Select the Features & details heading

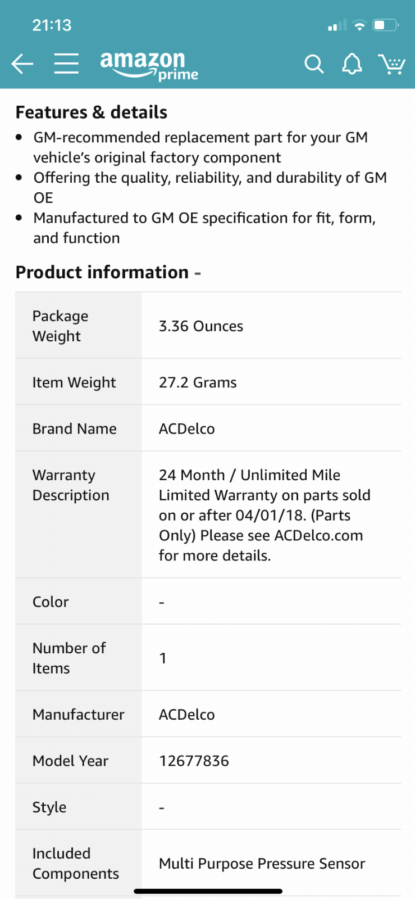coord(92,112)
